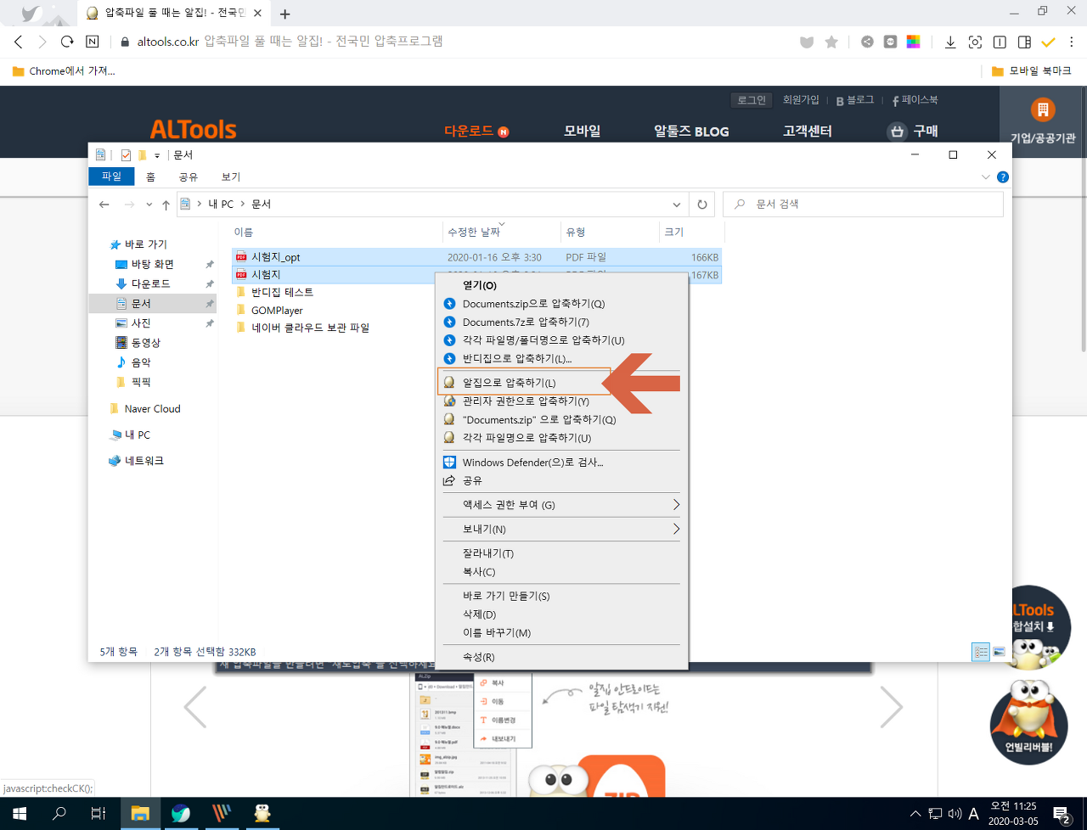This screenshot has height=830, width=1087.
Task: Select 다운로드 in navigation pane
Action: pyautogui.click(x=150, y=283)
